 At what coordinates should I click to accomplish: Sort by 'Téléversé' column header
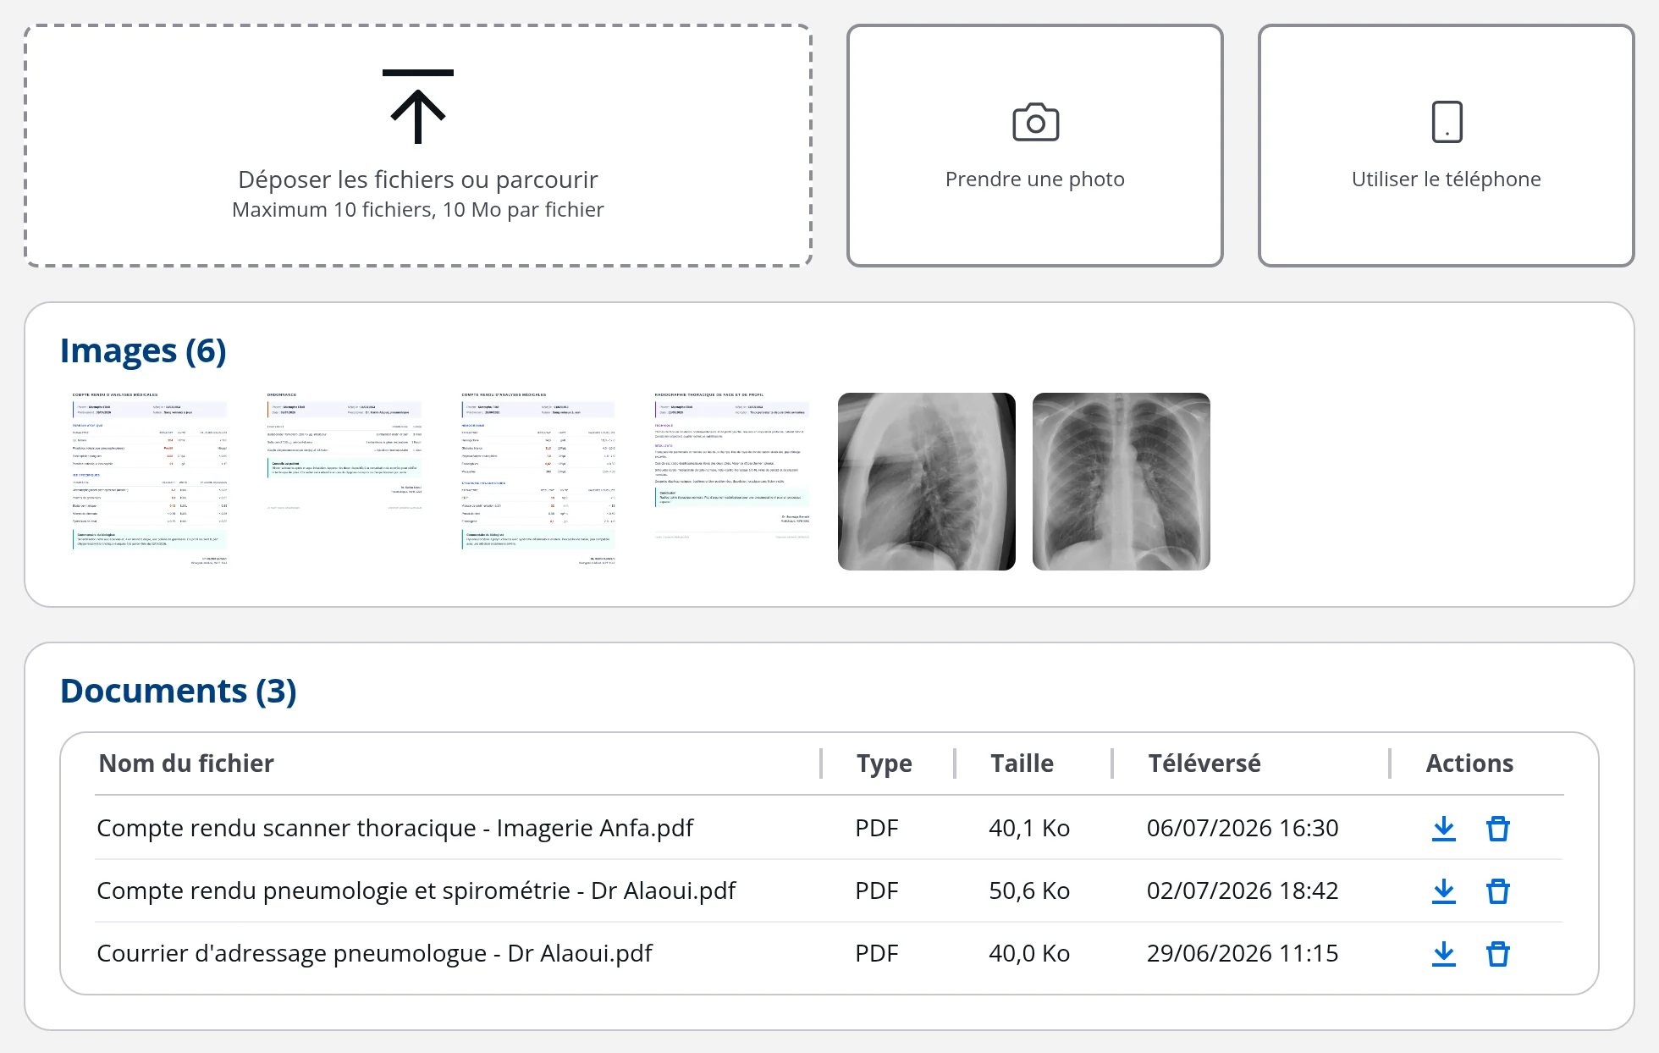pyautogui.click(x=1204, y=764)
